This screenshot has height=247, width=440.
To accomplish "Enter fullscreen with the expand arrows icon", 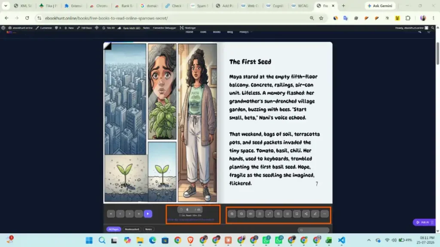I will 269,214.
